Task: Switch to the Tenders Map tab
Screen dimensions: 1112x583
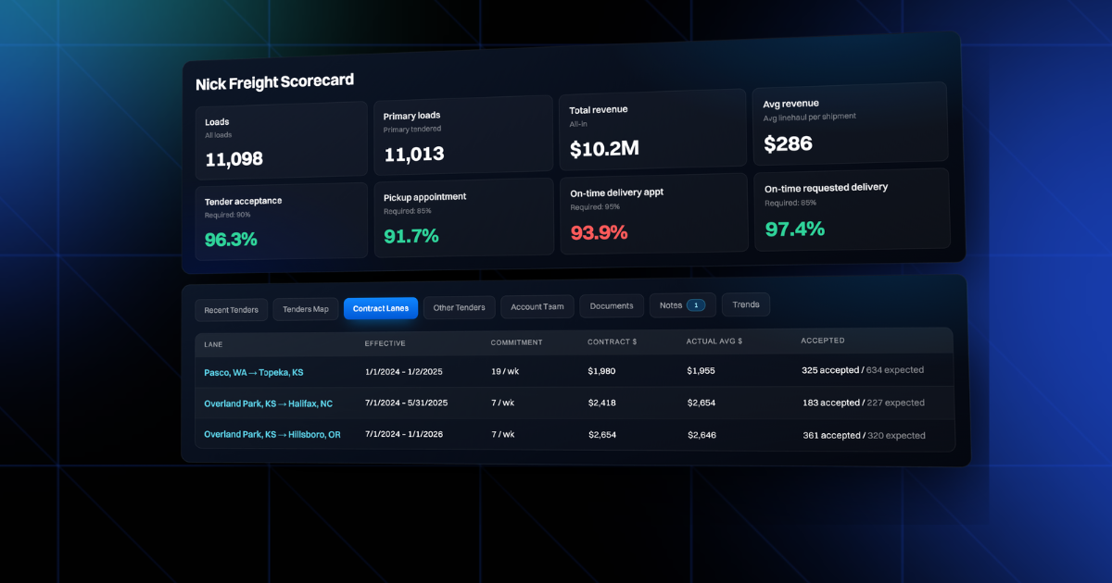Action: pos(306,309)
